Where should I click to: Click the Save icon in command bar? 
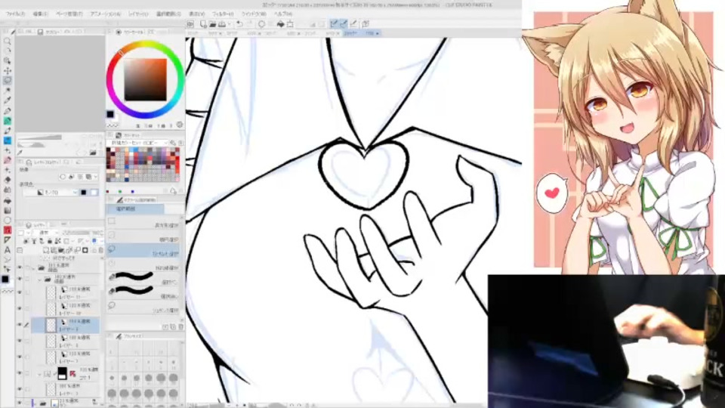click(x=222, y=24)
